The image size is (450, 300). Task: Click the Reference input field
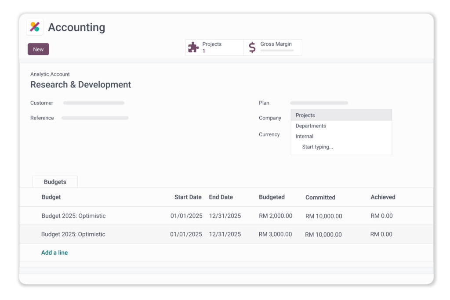[94, 118]
